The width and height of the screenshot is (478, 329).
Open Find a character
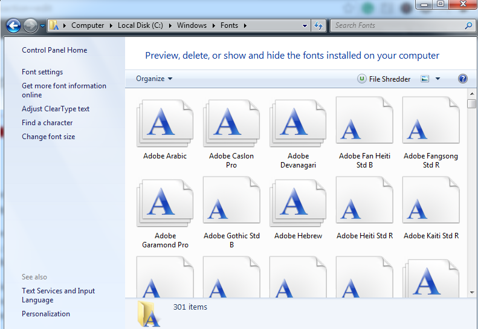47,123
